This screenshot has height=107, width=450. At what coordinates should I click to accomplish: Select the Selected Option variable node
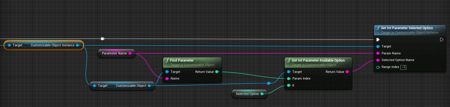[x=249, y=94]
